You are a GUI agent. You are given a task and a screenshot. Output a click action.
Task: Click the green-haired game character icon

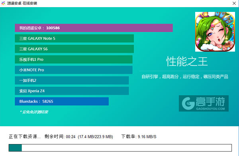point(215,32)
